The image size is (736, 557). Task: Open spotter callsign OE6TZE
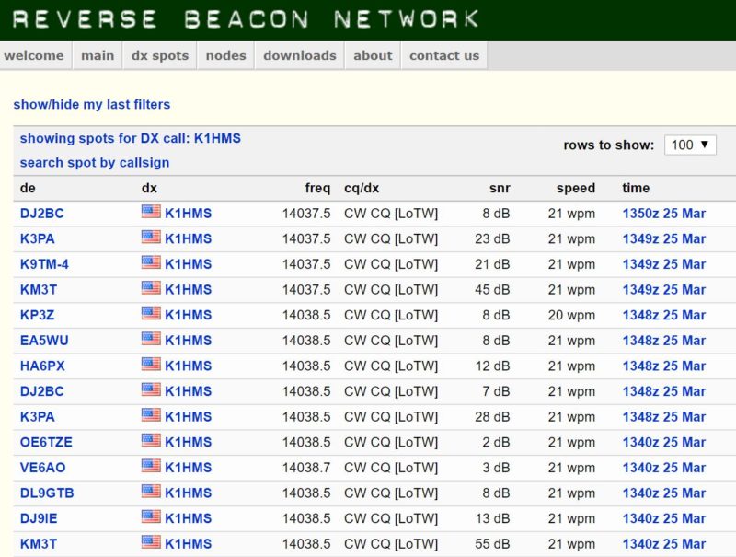46,443
